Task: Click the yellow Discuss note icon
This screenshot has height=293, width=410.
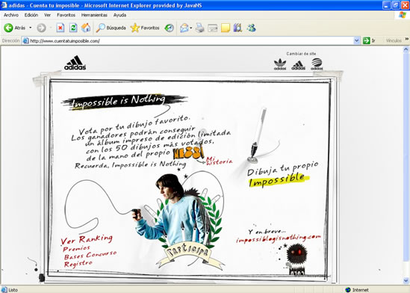Action: pos(226,28)
